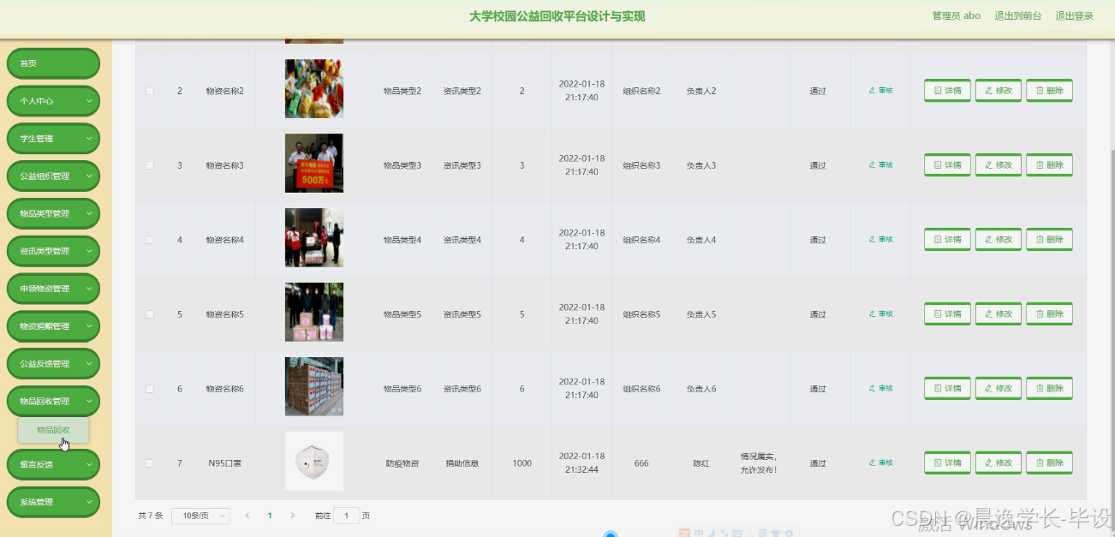
Task: Delete the 物资名称3 record
Action: (1049, 165)
